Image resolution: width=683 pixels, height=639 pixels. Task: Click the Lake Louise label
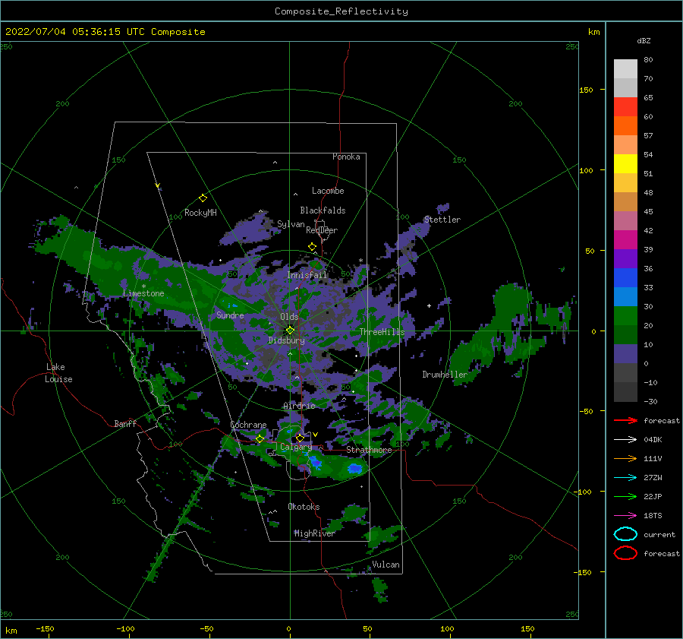58,373
